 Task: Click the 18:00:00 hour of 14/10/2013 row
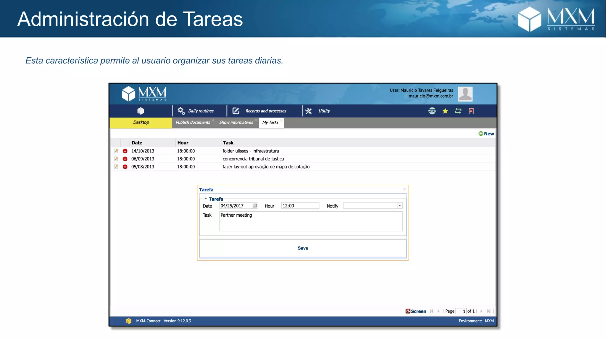[186, 151]
